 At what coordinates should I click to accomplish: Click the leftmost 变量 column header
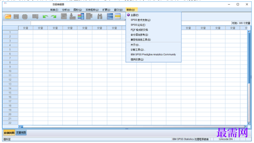click(26, 28)
